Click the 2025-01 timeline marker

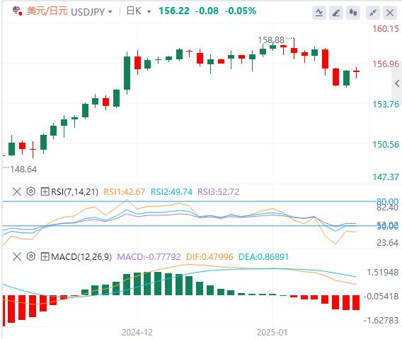coord(272,333)
